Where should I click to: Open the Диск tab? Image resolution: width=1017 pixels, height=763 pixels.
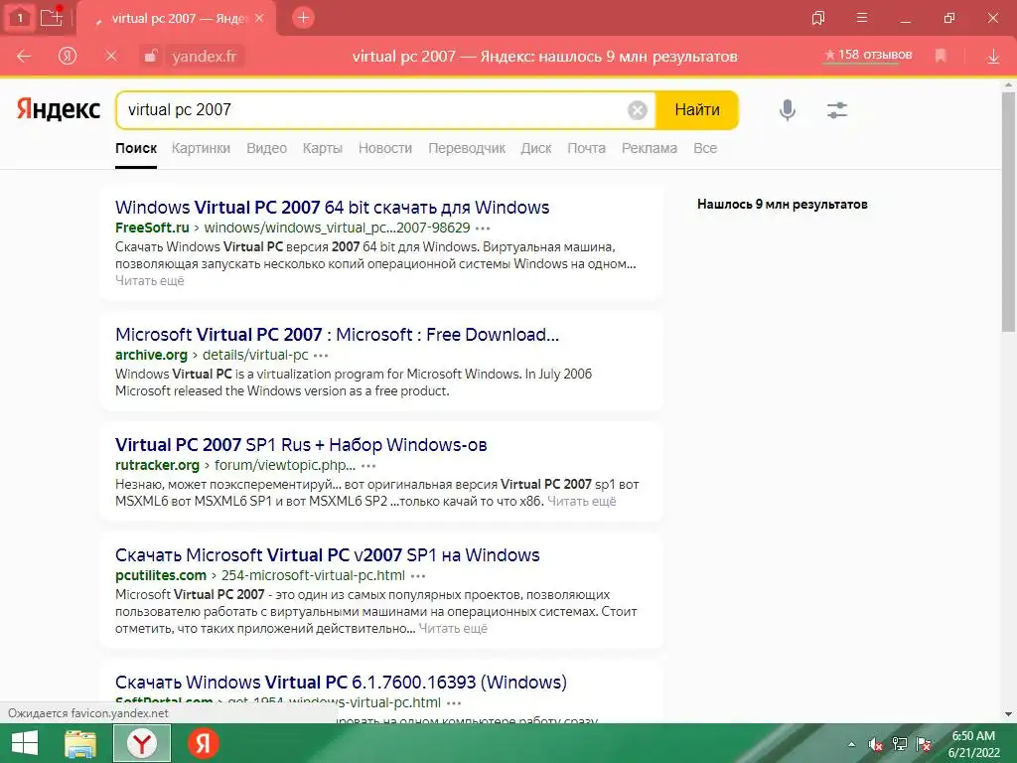coord(536,148)
